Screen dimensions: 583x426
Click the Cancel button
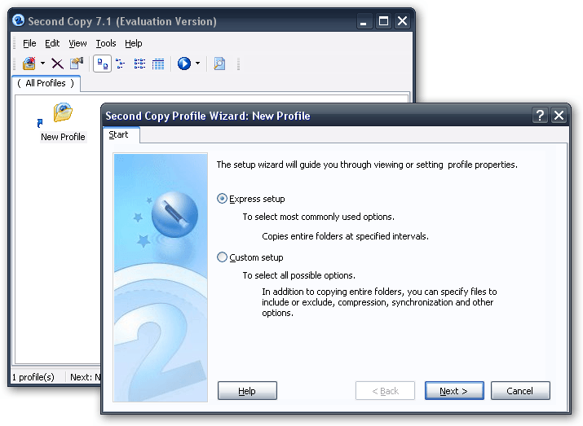[520, 391]
